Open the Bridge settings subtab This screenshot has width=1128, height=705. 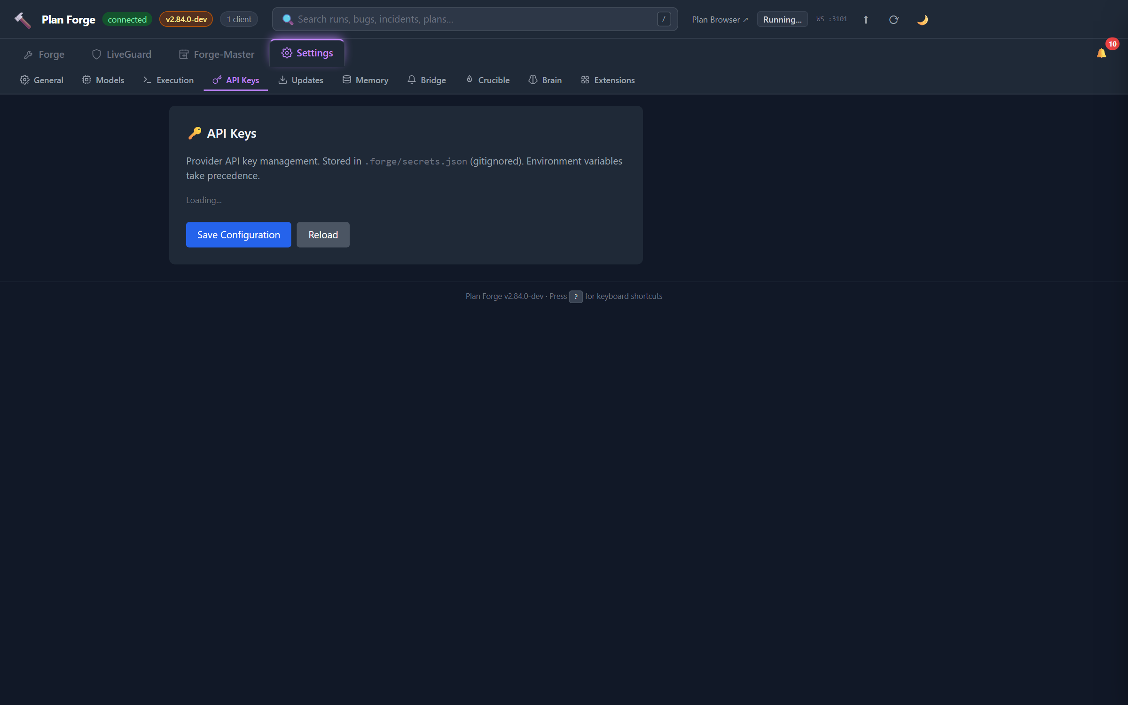pyautogui.click(x=426, y=80)
